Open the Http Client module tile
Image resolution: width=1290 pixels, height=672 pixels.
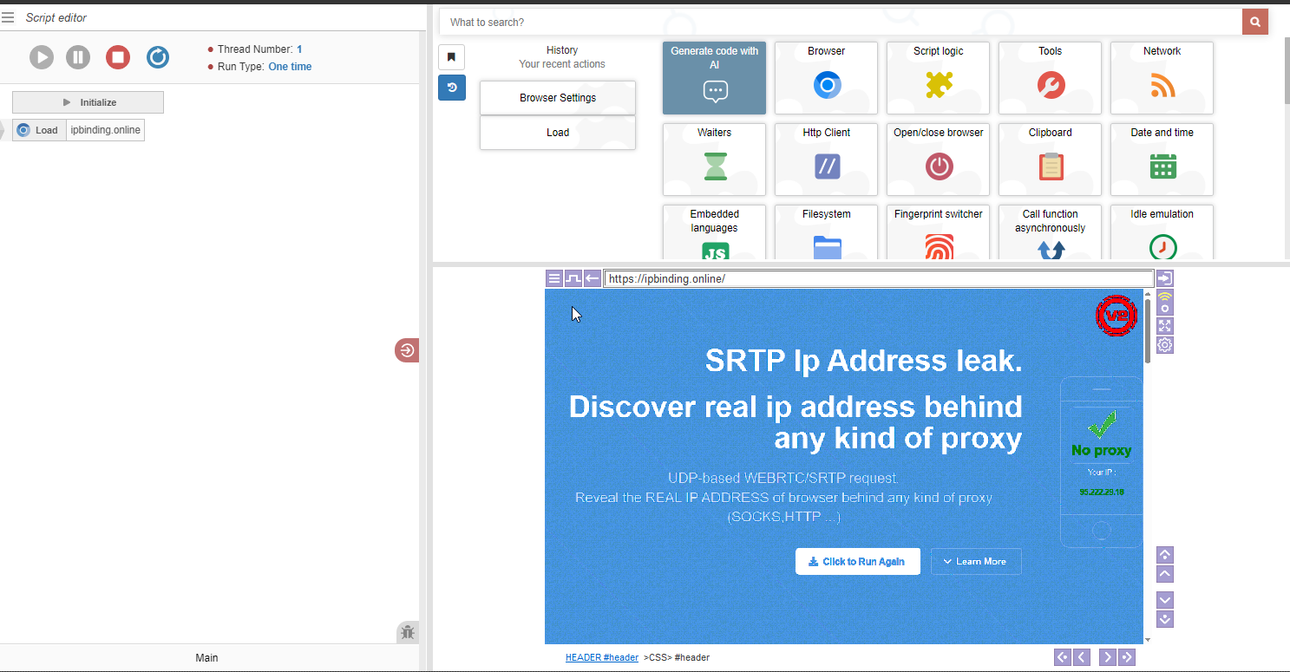826,160
